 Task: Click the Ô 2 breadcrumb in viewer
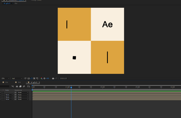pyautogui.click(x=16, y=3)
